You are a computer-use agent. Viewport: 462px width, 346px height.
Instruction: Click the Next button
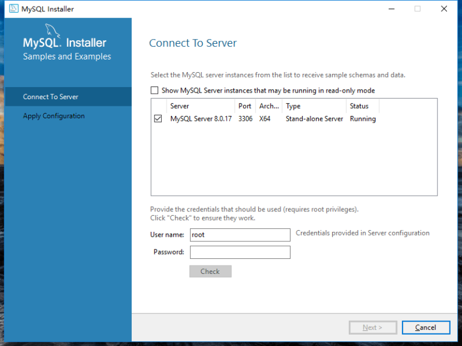373,327
